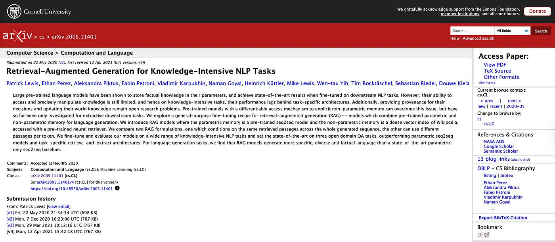Share paper via Reddit icon
The image size is (555, 242).
[487, 234]
